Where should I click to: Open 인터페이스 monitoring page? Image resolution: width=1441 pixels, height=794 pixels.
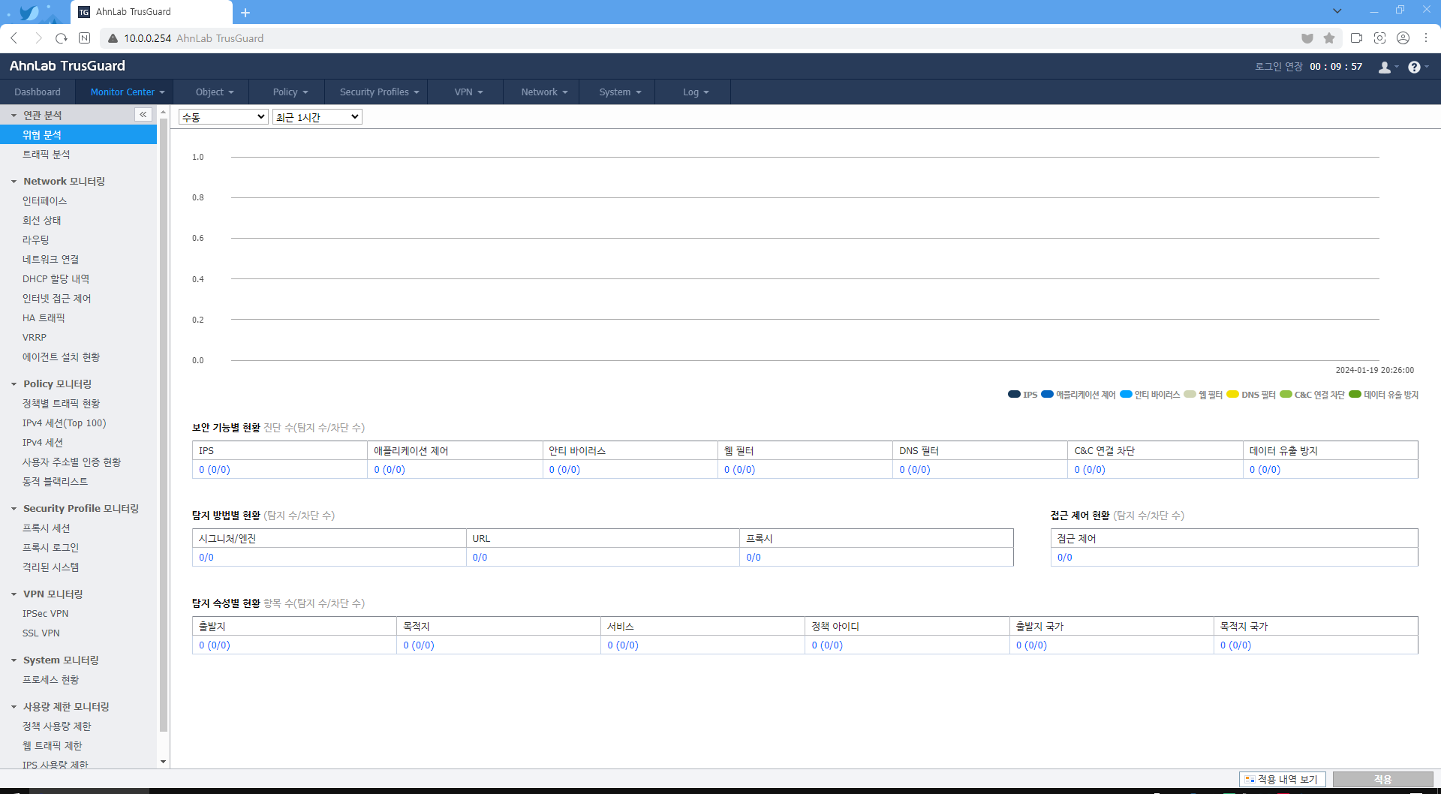click(44, 201)
